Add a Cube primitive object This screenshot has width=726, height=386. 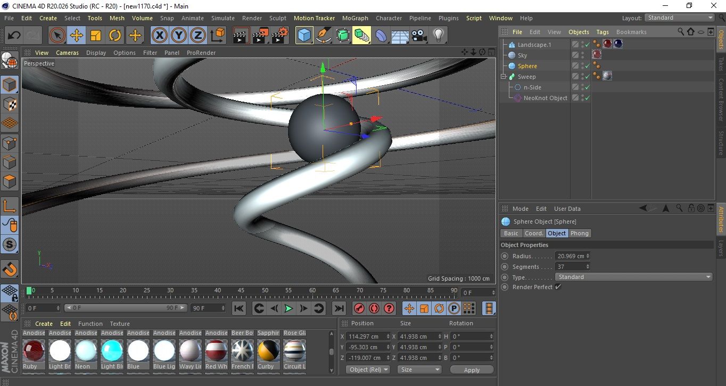[304, 36]
